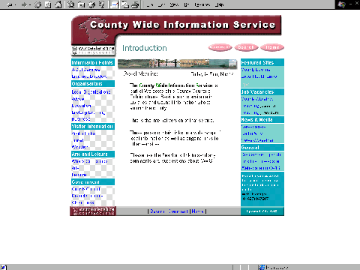The image size is (360, 270).
Task: Reload the page with the Refresh icon
Action: click(x=48, y=4)
